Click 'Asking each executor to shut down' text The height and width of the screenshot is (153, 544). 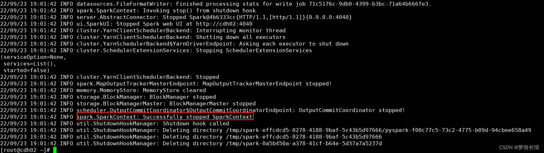[x=294, y=44]
